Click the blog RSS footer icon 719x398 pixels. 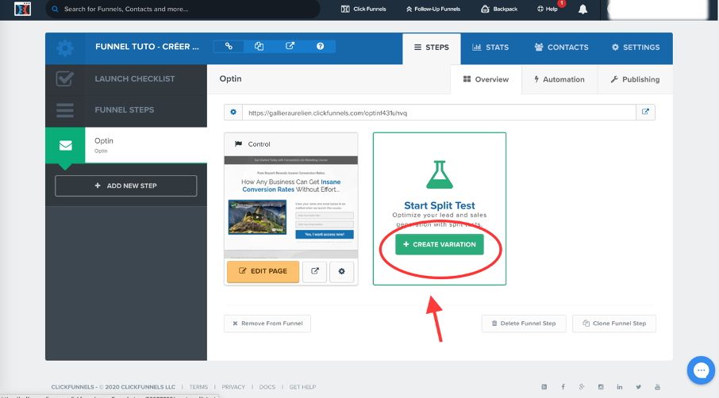click(544, 387)
